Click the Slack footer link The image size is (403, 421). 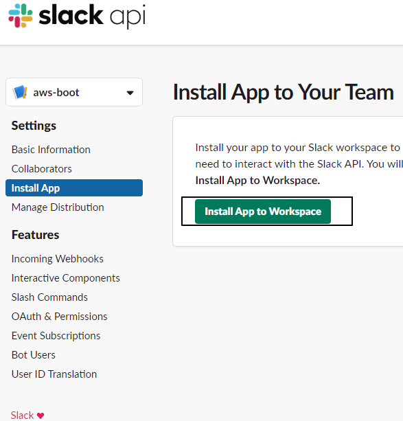pyautogui.click(x=22, y=415)
